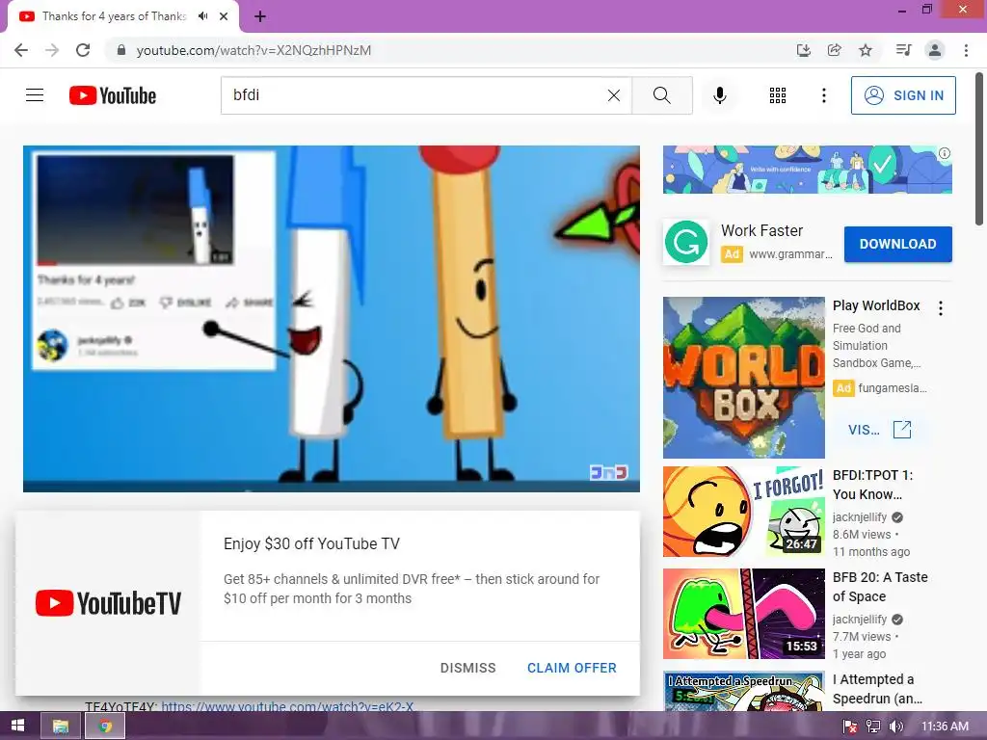Open BFB 20 A Taste of Space thumbnail

[743, 614]
